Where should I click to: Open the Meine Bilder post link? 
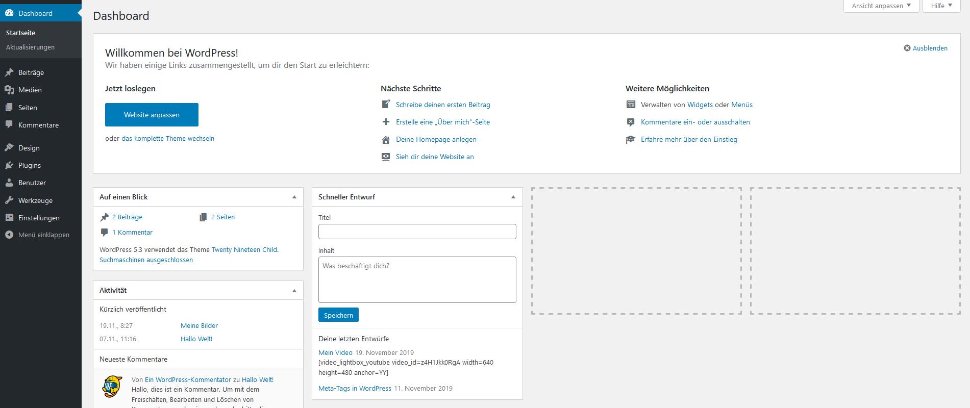[199, 325]
